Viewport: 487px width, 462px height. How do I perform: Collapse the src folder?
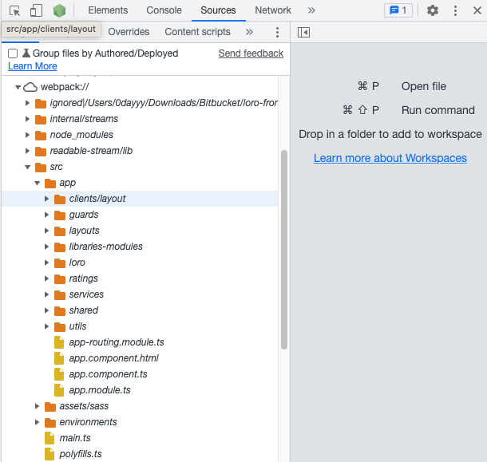coord(27,167)
